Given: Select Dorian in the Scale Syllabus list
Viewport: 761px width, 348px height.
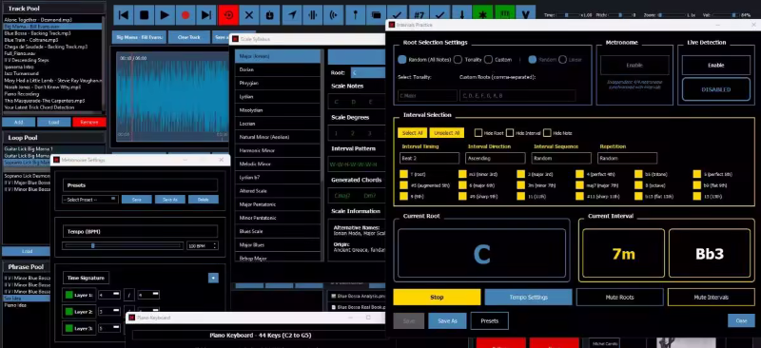Looking at the screenshot, I should point(278,69).
